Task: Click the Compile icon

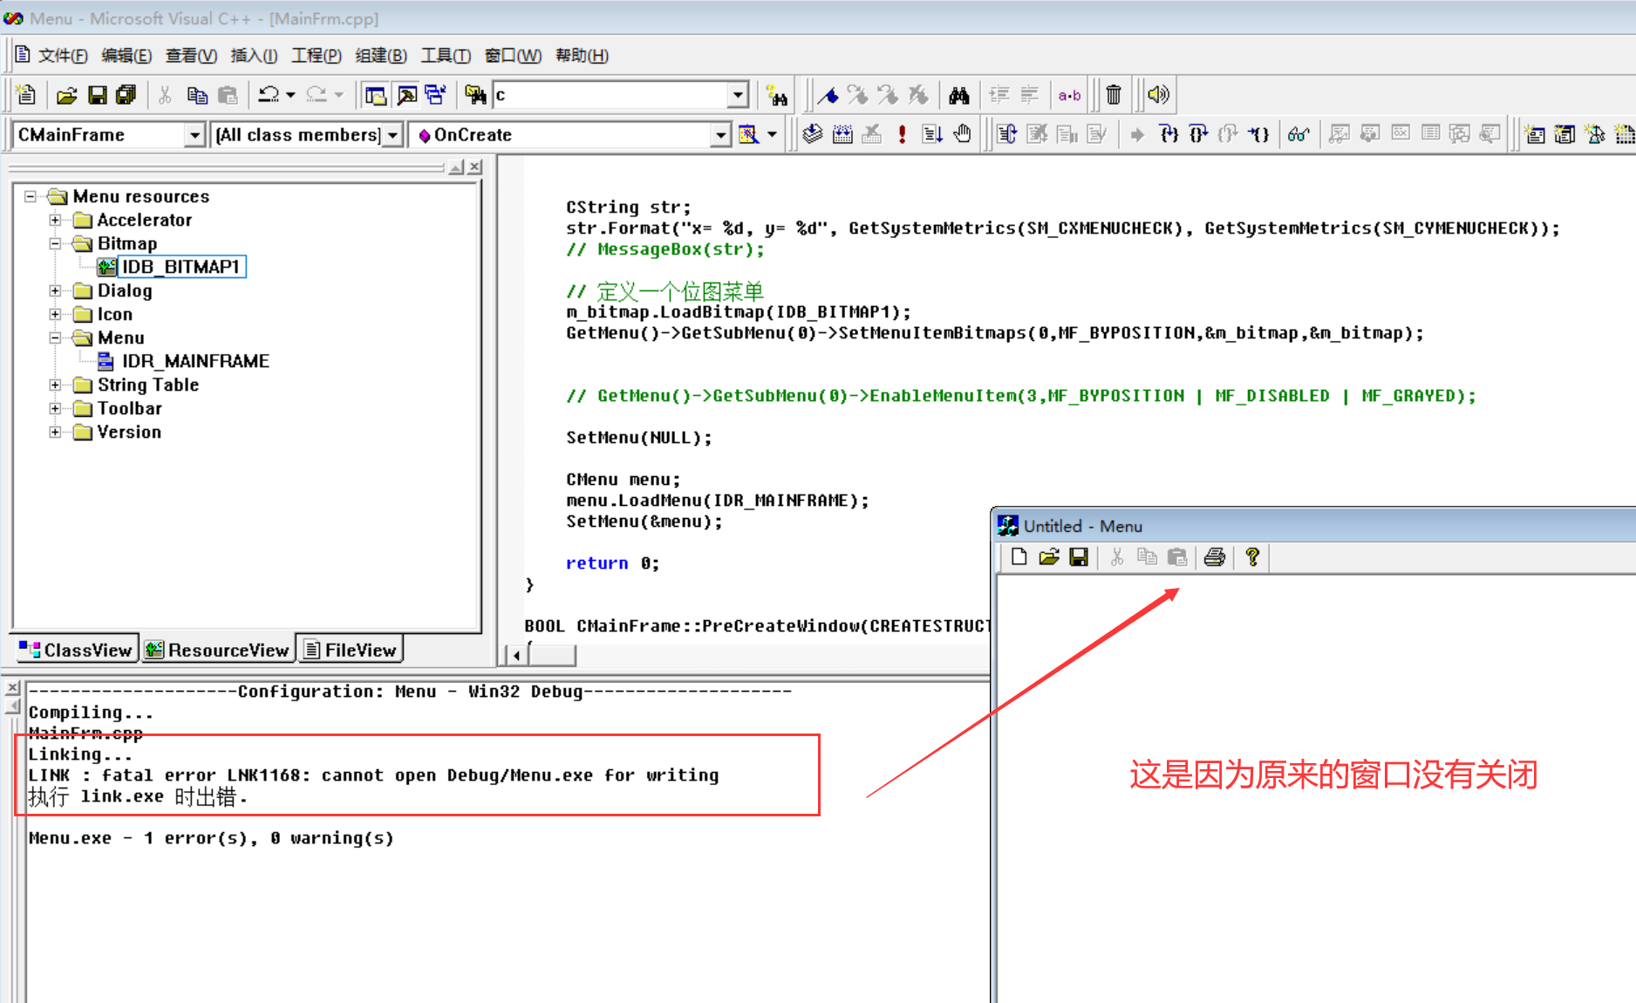Action: pos(813,134)
